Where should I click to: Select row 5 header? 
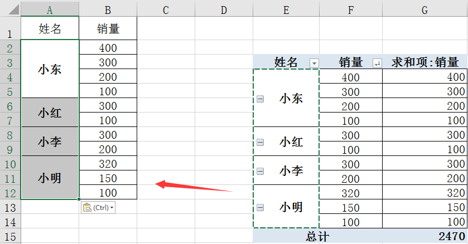click(x=10, y=91)
